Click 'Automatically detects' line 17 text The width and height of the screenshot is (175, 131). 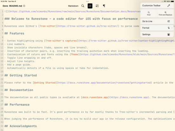[x=58, y=68]
